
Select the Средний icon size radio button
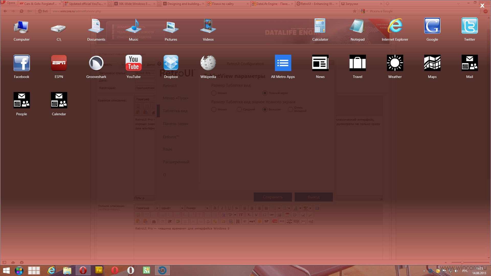click(x=239, y=109)
